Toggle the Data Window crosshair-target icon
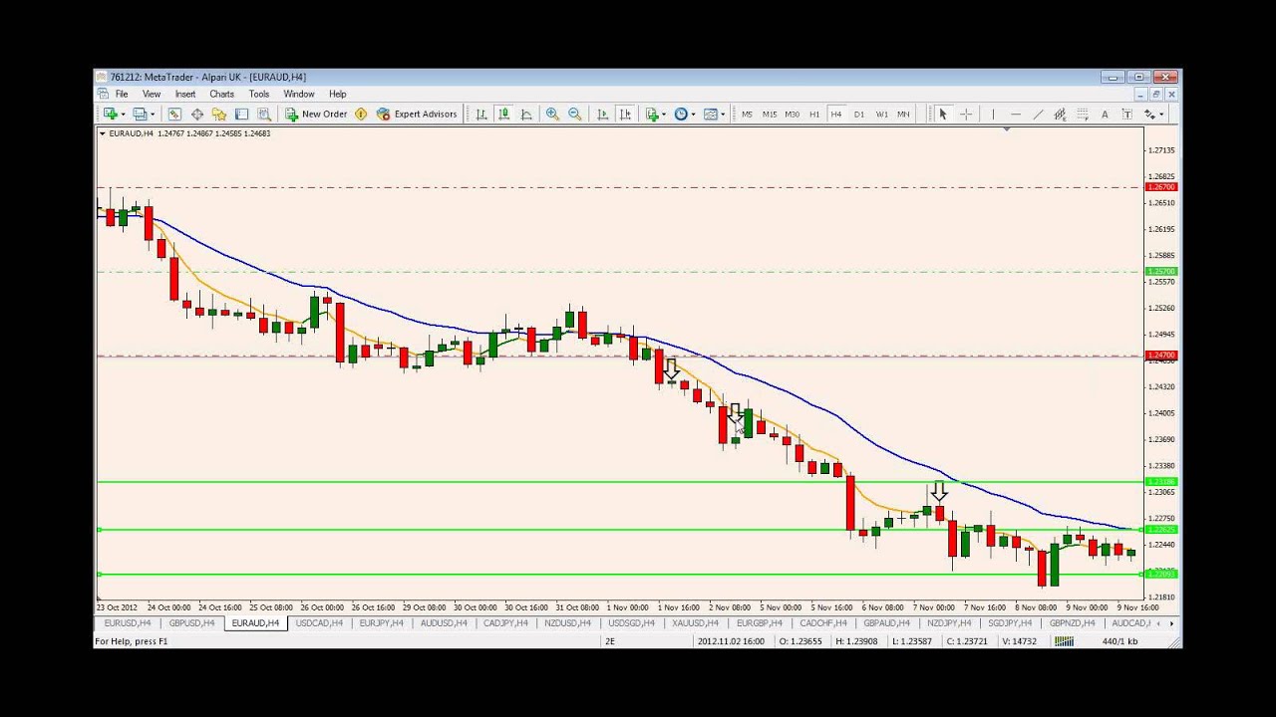This screenshot has width=1276, height=717. click(x=197, y=115)
